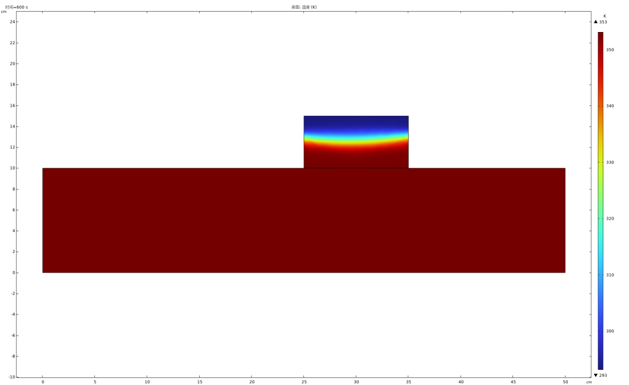
Task: Click the y-axis tick label 12
Action: point(12,147)
